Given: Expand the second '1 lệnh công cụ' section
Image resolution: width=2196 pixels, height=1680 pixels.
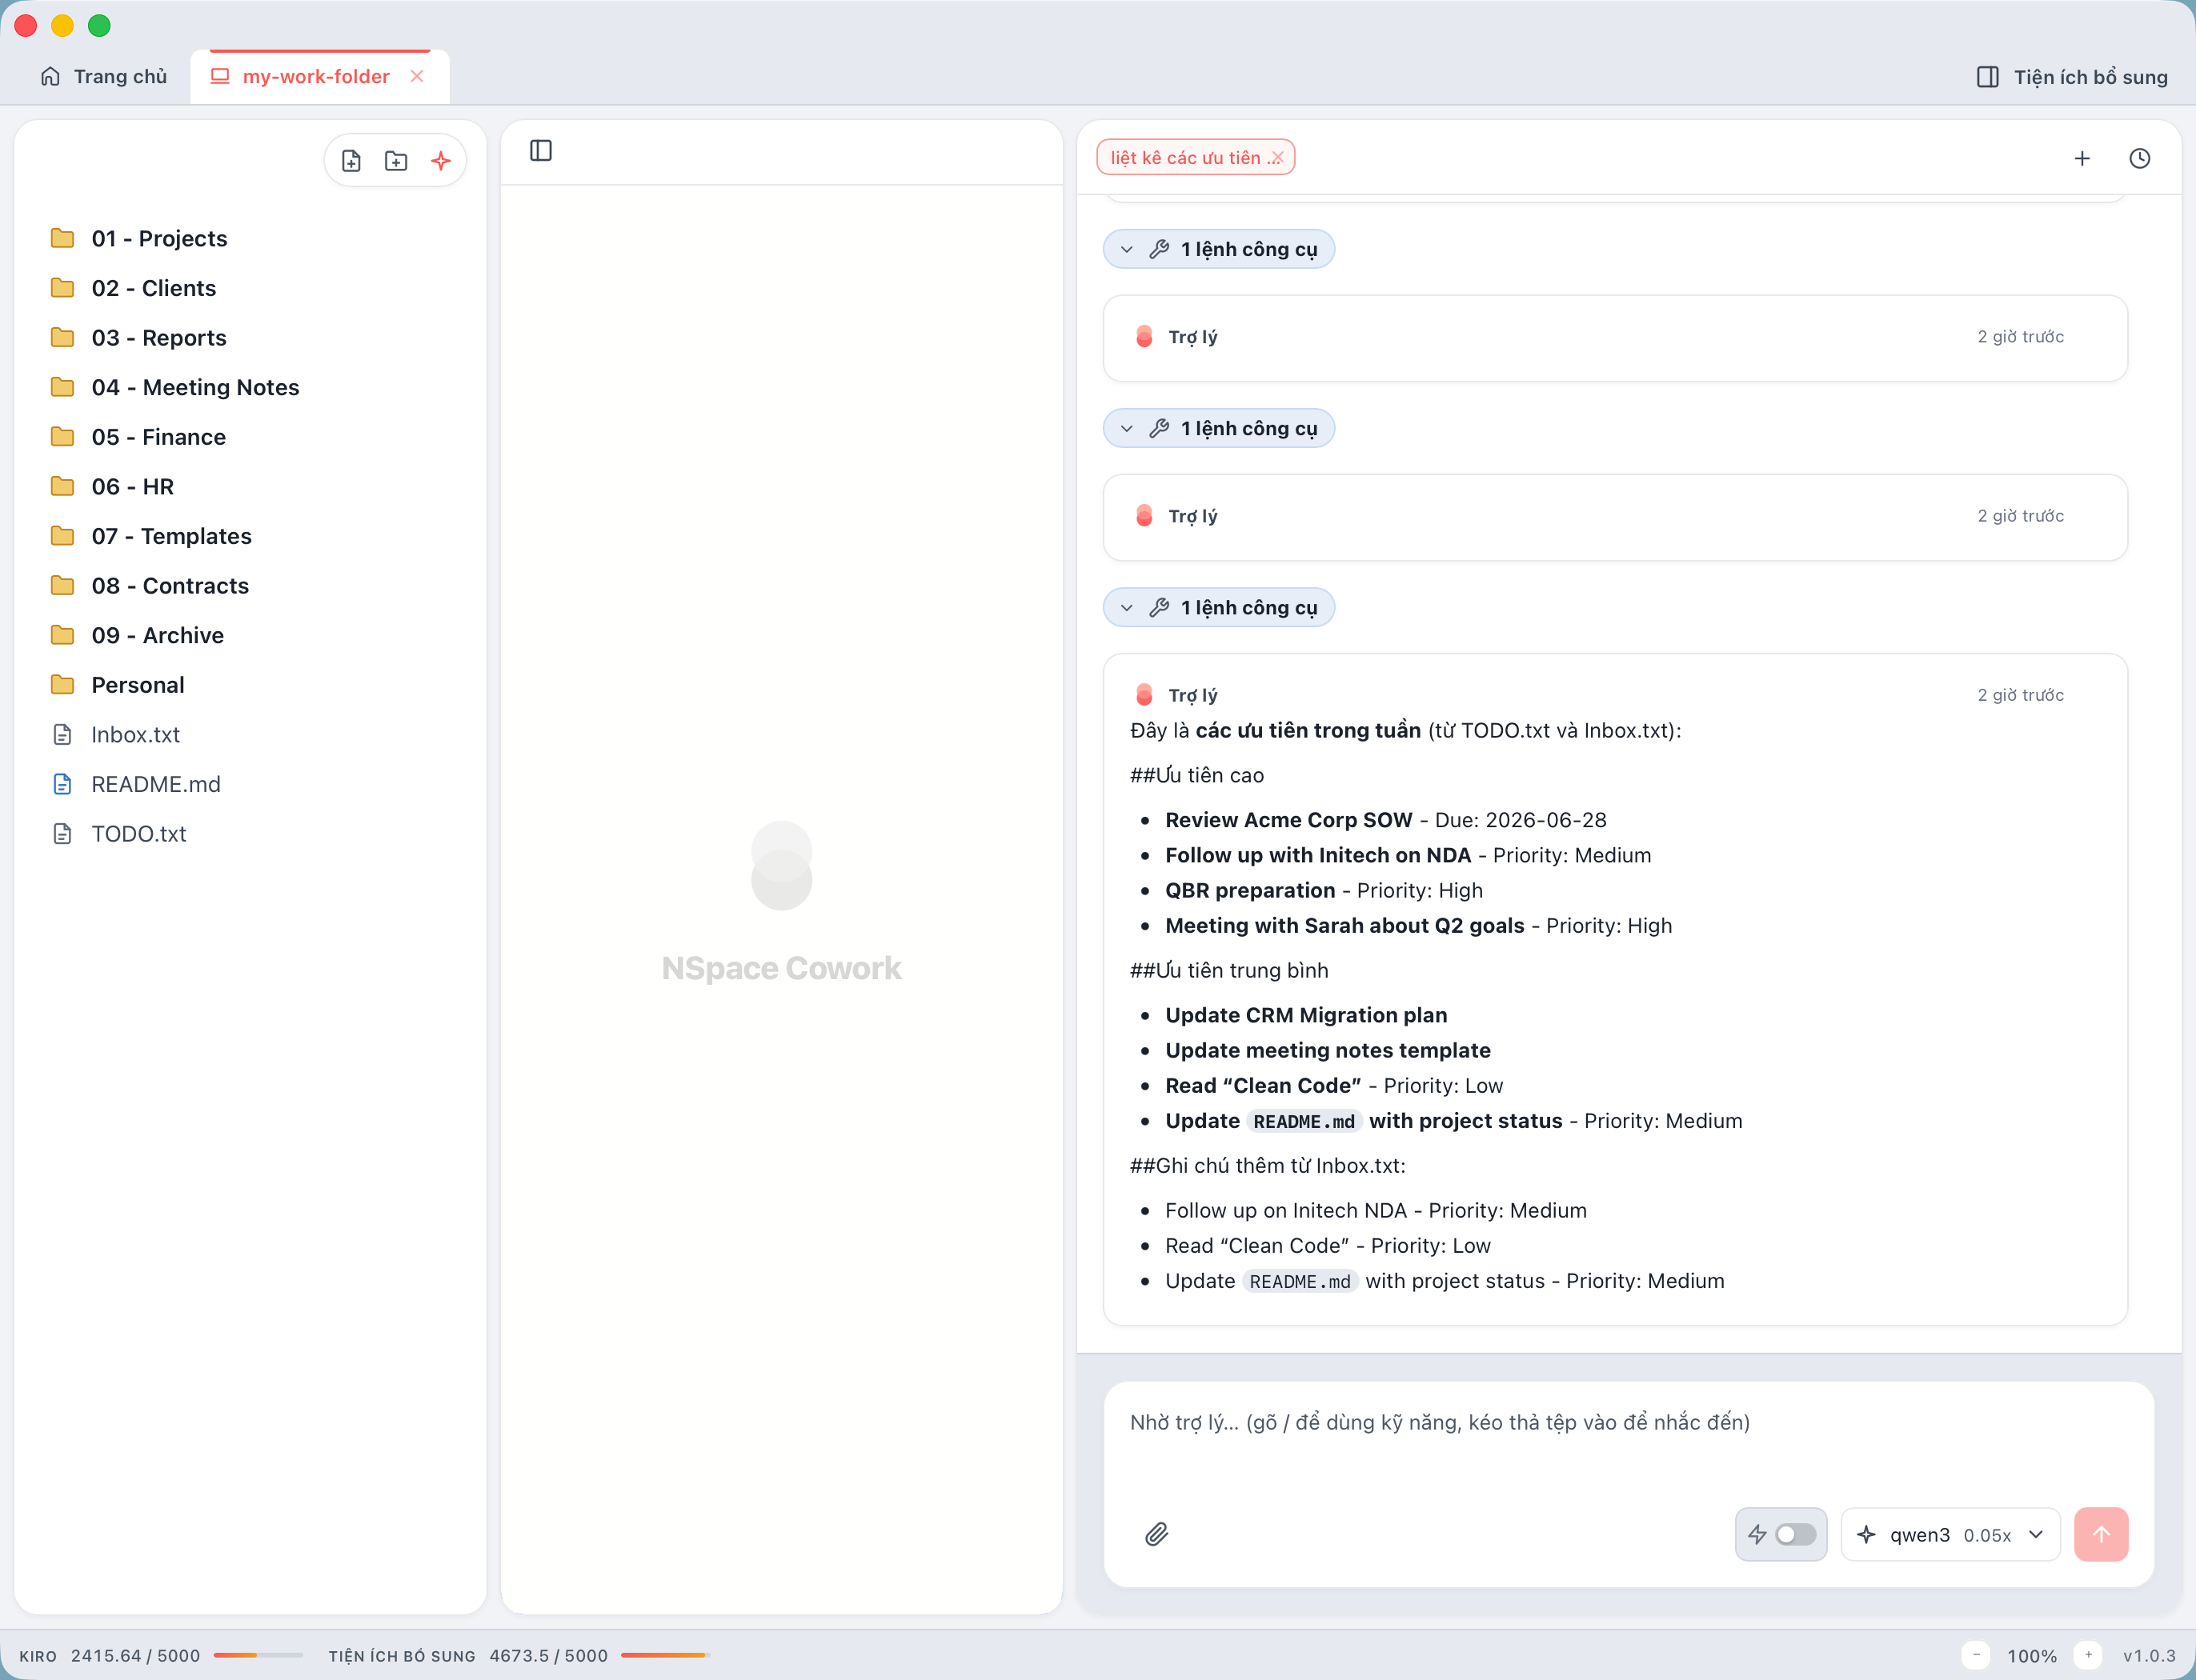Looking at the screenshot, I should pos(1219,428).
